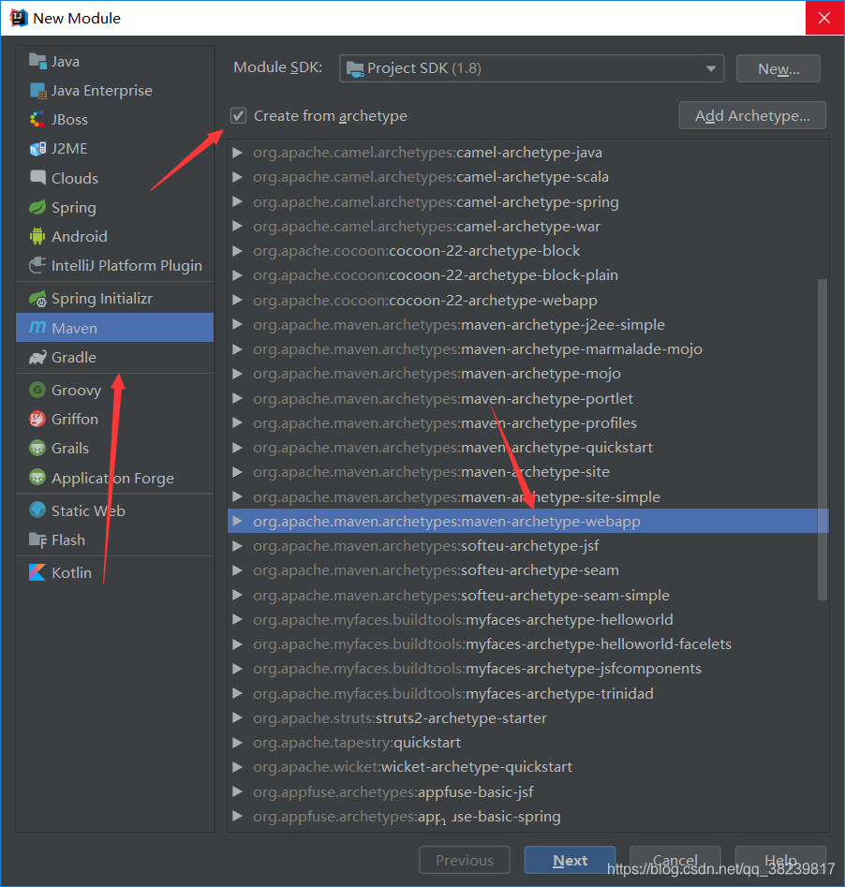Choose Gradle module type

tap(115, 358)
